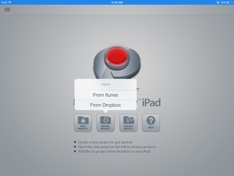Screen dimensions: 234x176
Task: Create a New Project
Action: point(83,123)
